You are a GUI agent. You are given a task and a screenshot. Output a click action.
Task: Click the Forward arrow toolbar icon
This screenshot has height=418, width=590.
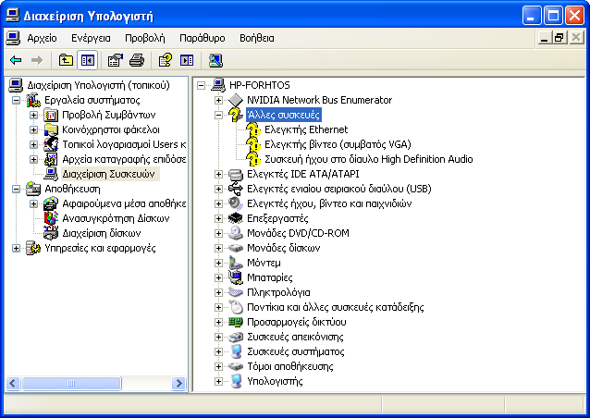(x=36, y=60)
